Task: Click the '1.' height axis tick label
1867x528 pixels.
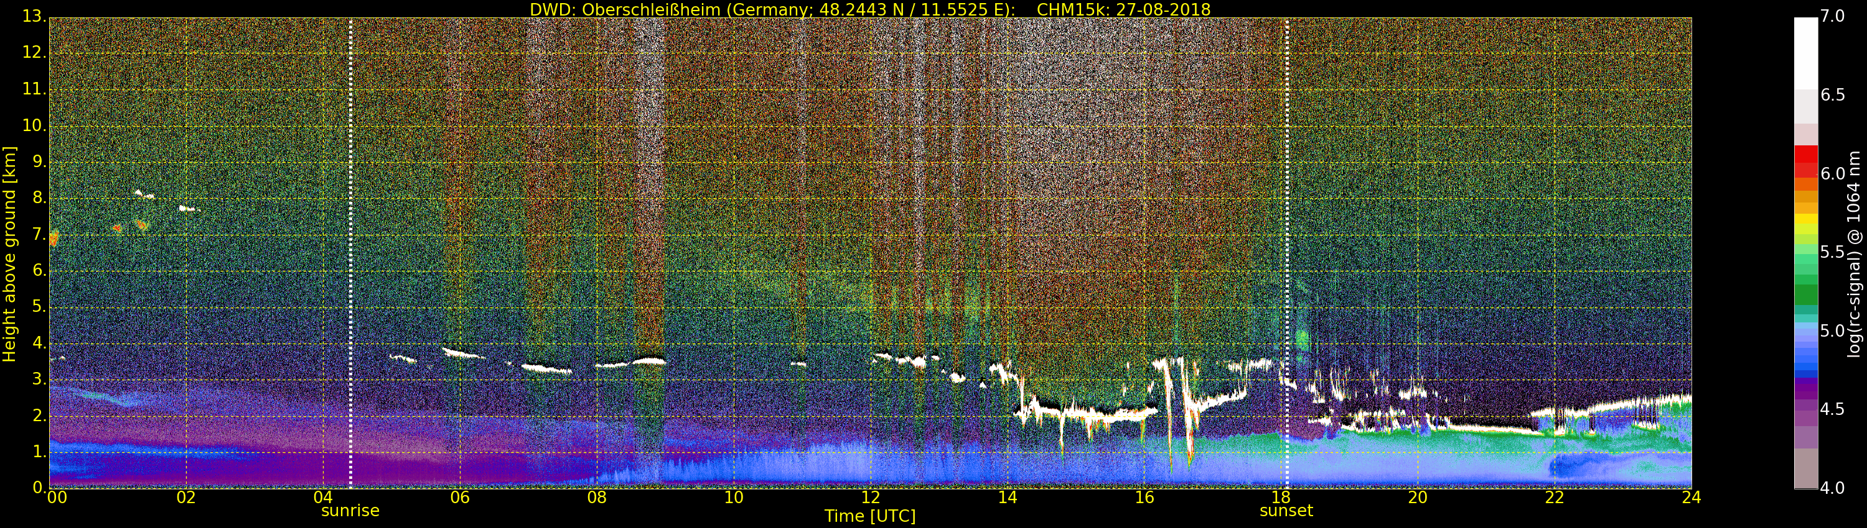Action: point(40,452)
